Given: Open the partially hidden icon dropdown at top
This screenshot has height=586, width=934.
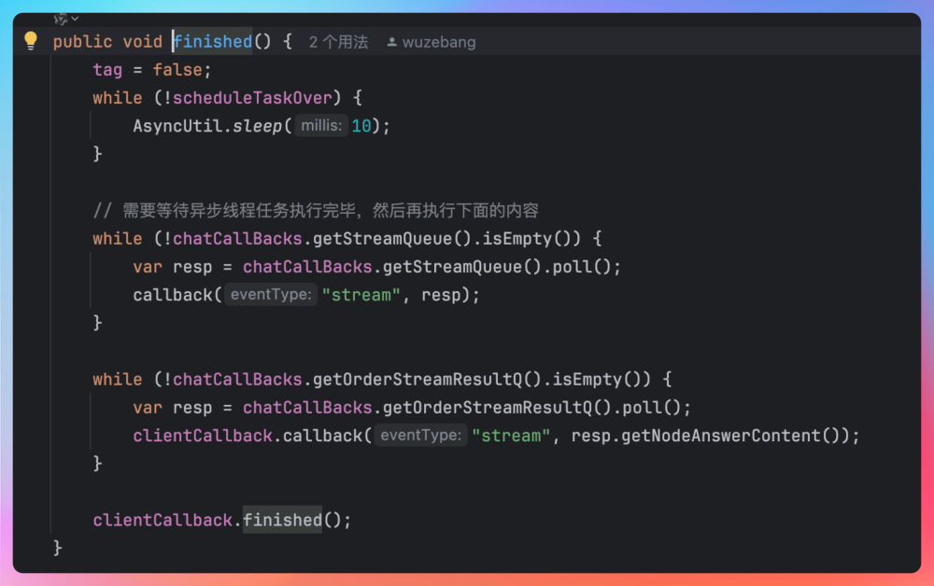Looking at the screenshot, I should (x=65, y=18).
